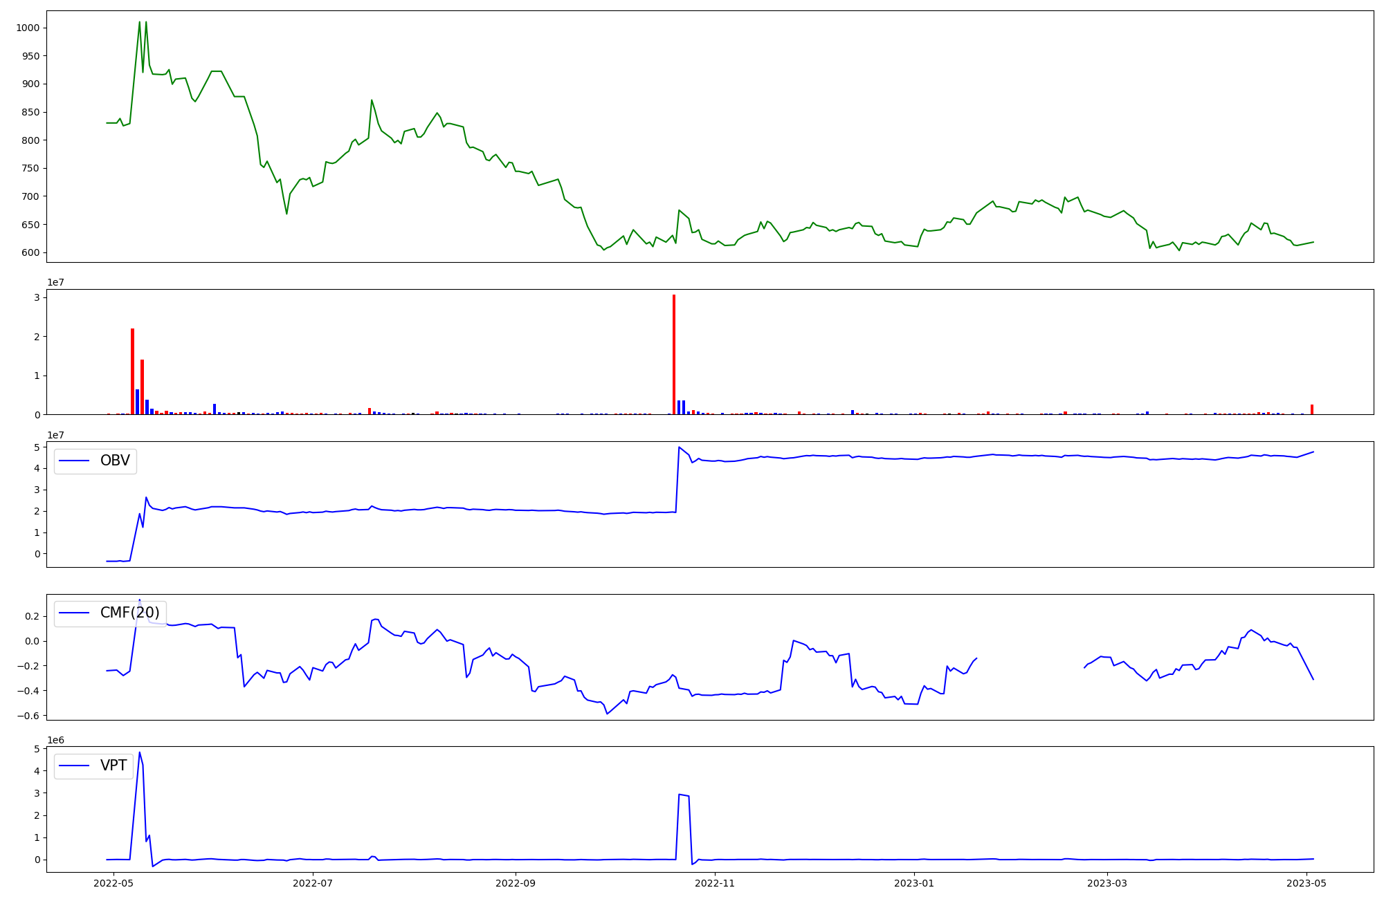The width and height of the screenshot is (1384, 899).
Task: Click the OBV legend label
Action: pyautogui.click(x=115, y=461)
